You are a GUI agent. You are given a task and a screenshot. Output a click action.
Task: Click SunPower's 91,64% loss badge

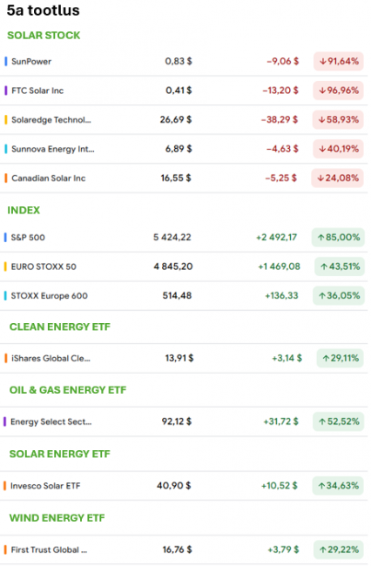339,61
